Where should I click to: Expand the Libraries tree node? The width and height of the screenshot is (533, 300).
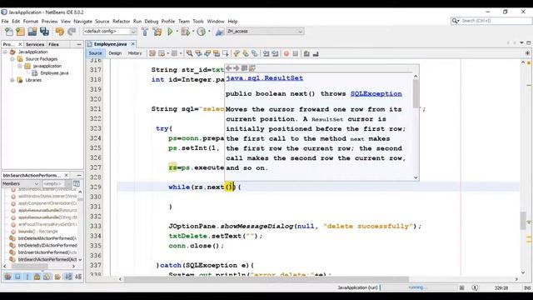click(x=12, y=80)
